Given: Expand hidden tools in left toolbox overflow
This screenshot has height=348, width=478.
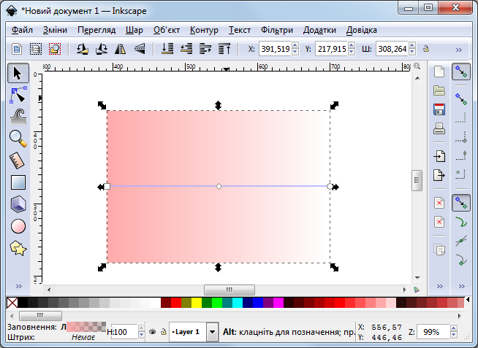Looking at the screenshot, I should click(x=18, y=285).
